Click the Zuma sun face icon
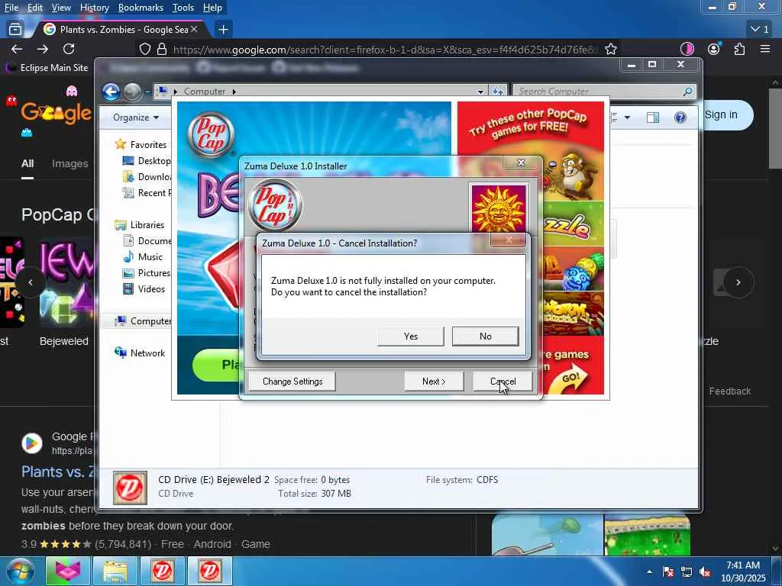This screenshot has height=586, width=782. click(498, 208)
